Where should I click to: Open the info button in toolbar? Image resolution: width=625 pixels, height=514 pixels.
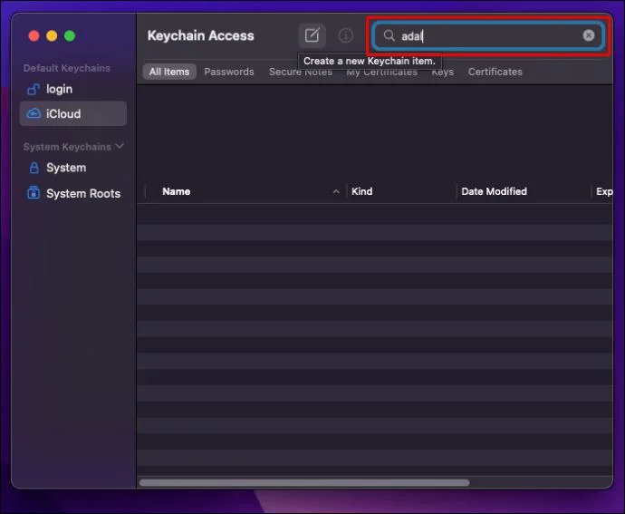pos(346,35)
